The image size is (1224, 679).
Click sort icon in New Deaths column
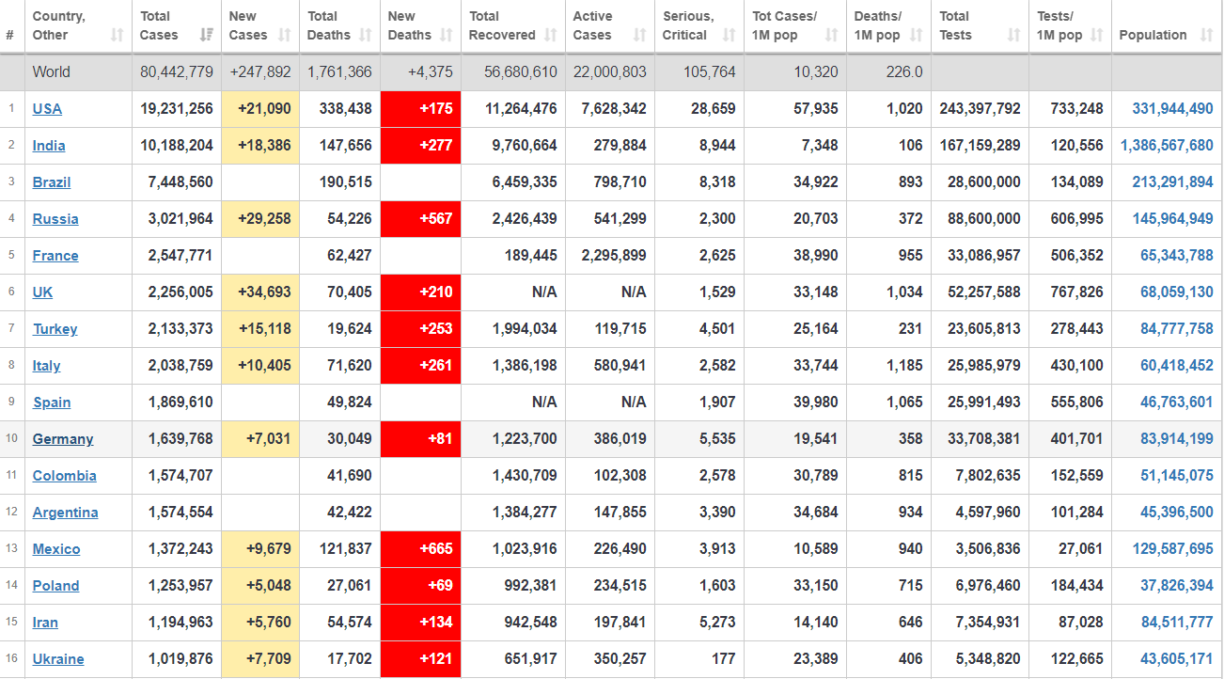coord(447,36)
